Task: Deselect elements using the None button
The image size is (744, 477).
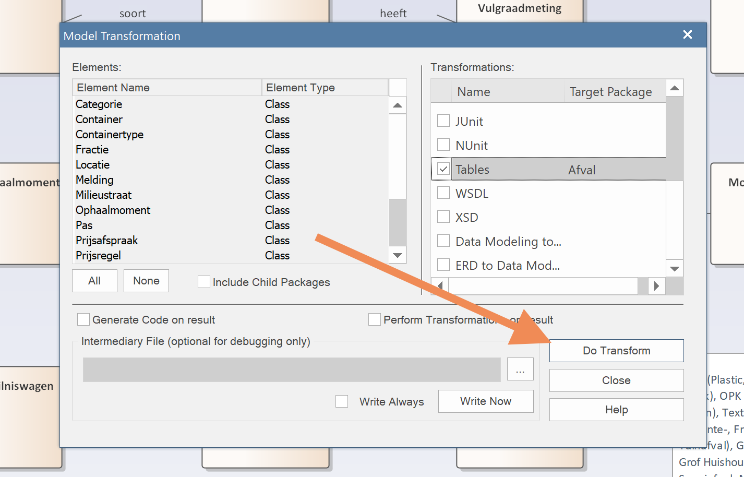Action: [x=146, y=281]
